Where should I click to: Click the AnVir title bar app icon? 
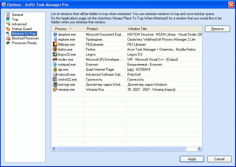(4, 5)
